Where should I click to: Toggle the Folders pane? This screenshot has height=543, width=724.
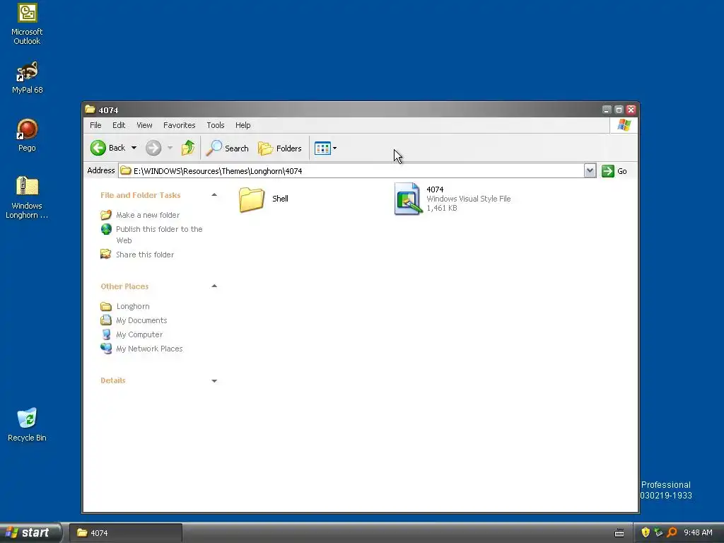280,148
